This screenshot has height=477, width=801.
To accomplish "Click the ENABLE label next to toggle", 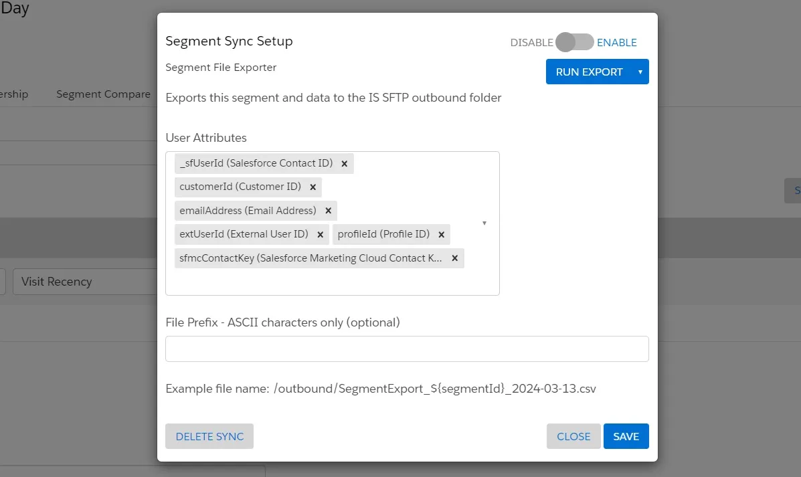I will click(616, 43).
